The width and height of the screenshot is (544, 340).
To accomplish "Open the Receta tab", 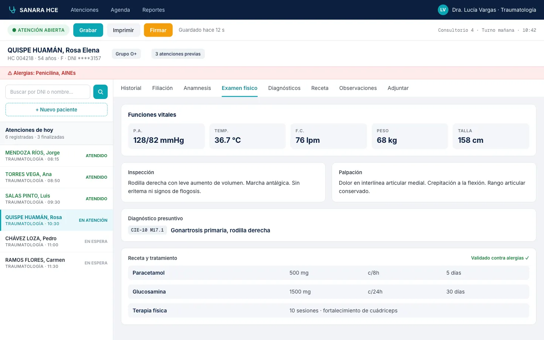I will [320, 88].
